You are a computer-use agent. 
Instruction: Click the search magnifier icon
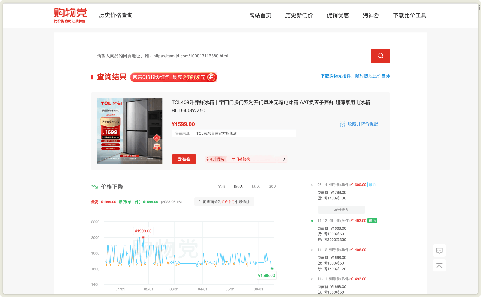pyautogui.click(x=380, y=56)
